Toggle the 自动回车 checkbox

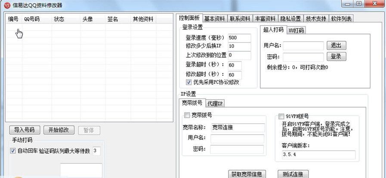coord(12,151)
